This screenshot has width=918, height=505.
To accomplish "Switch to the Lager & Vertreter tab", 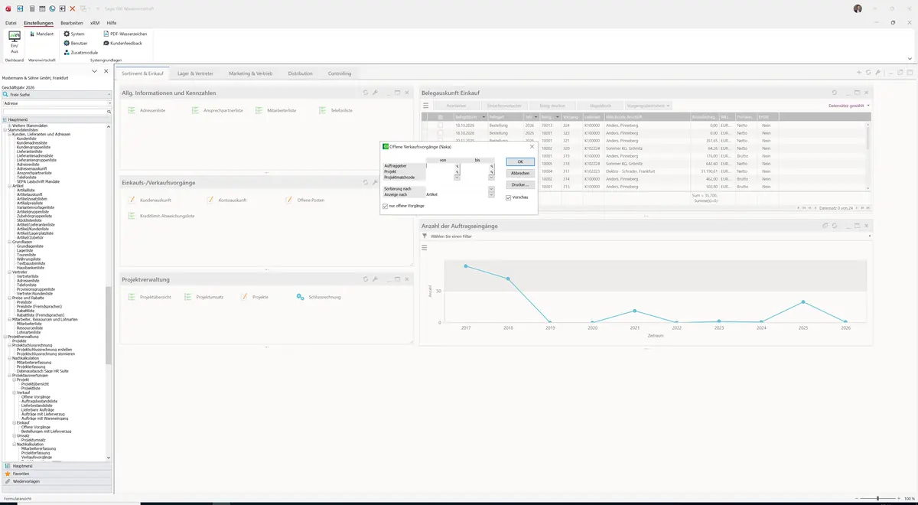I will 197,73.
